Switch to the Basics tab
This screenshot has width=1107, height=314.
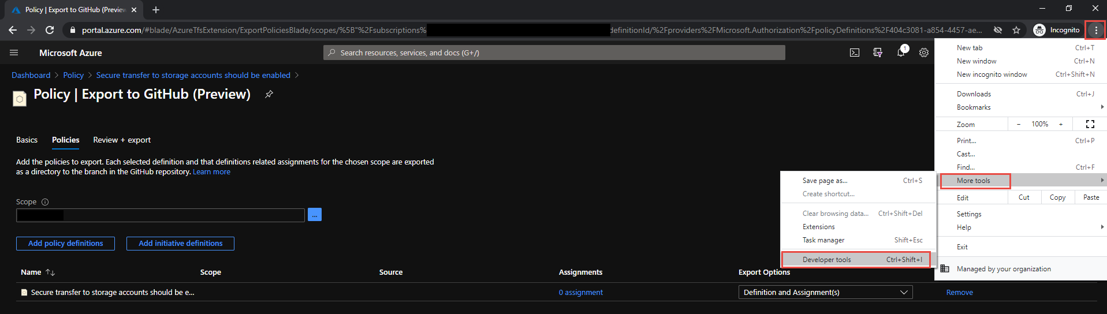coord(27,140)
